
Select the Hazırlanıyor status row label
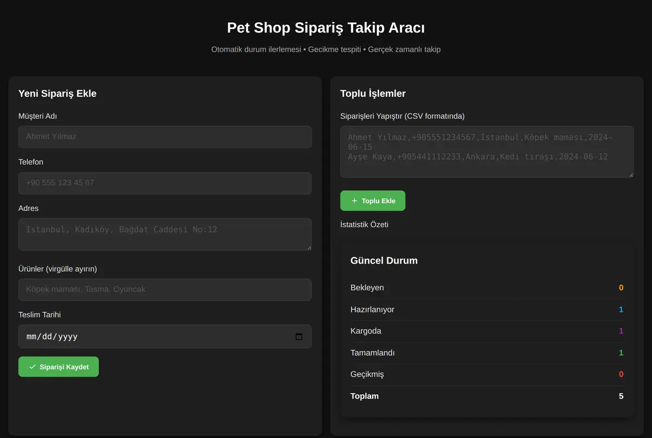pyautogui.click(x=373, y=309)
